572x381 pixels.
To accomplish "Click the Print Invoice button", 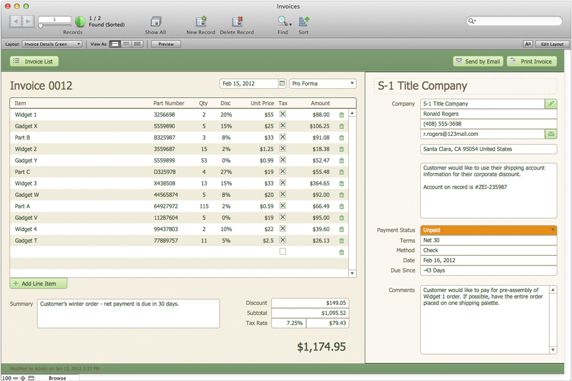I will click(531, 62).
